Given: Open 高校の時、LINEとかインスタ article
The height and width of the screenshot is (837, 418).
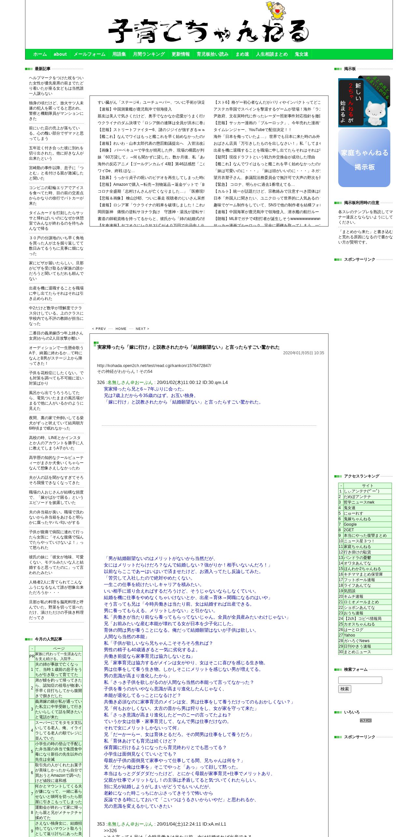Looking at the screenshot, I should [56, 443].
